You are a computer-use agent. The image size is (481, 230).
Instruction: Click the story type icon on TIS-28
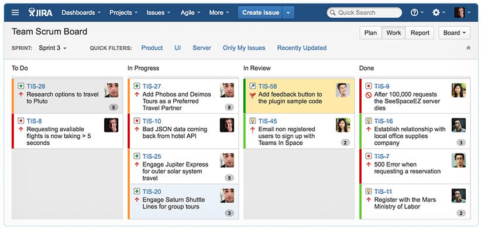click(x=21, y=86)
